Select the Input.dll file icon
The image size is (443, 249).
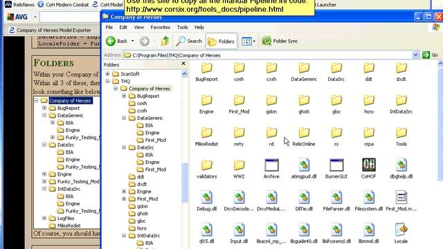(x=239, y=230)
